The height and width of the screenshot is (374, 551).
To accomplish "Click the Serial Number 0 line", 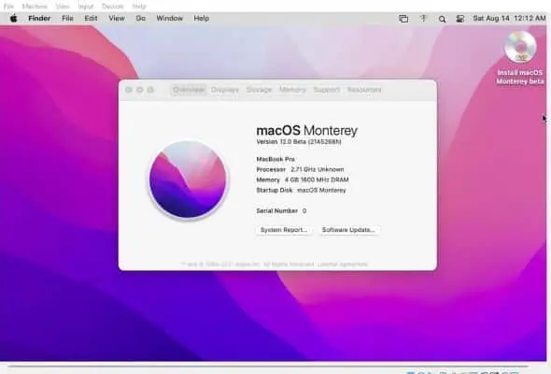I will pyautogui.click(x=281, y=210).
